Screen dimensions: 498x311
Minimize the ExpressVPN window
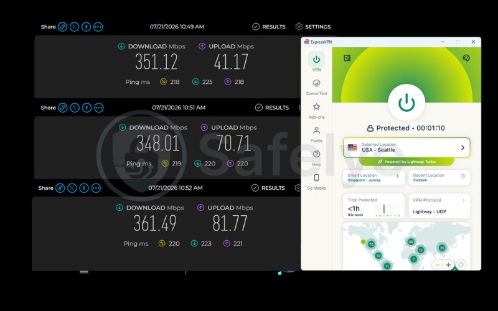[x=443, y=42]
